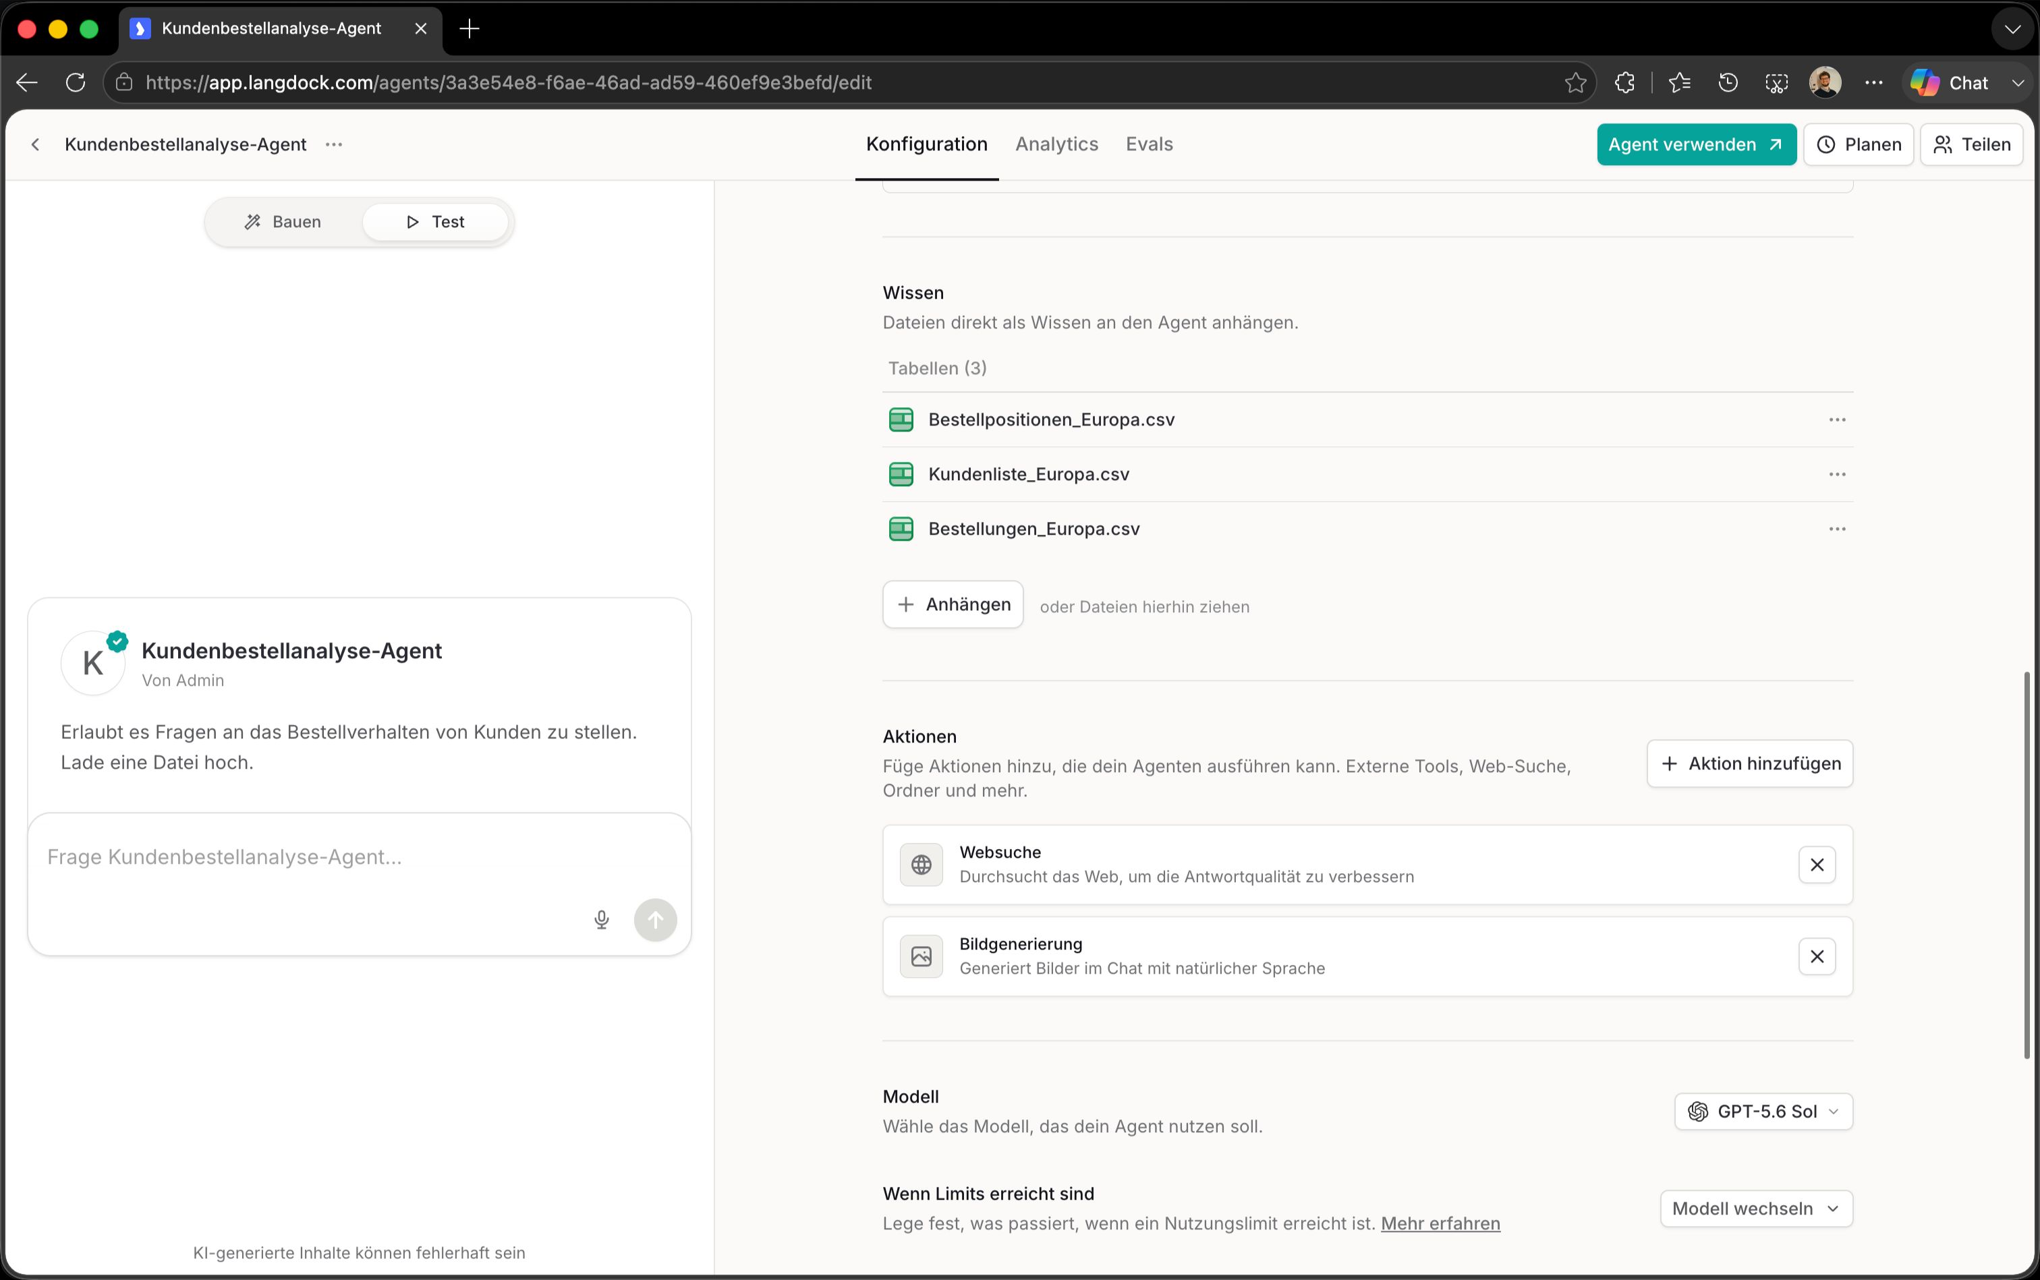Open options for Bestellungen_Europa.csv
Viewport: 2040px width, 1280px height.
(x=1837, y=529)
